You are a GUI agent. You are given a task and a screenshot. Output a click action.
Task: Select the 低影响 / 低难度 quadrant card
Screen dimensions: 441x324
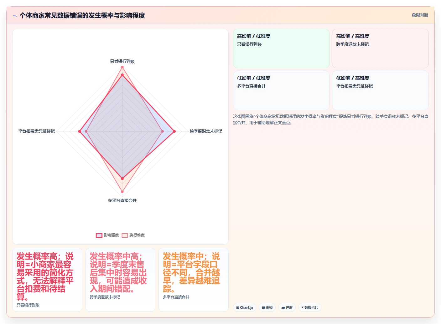[x=281, y=90]
